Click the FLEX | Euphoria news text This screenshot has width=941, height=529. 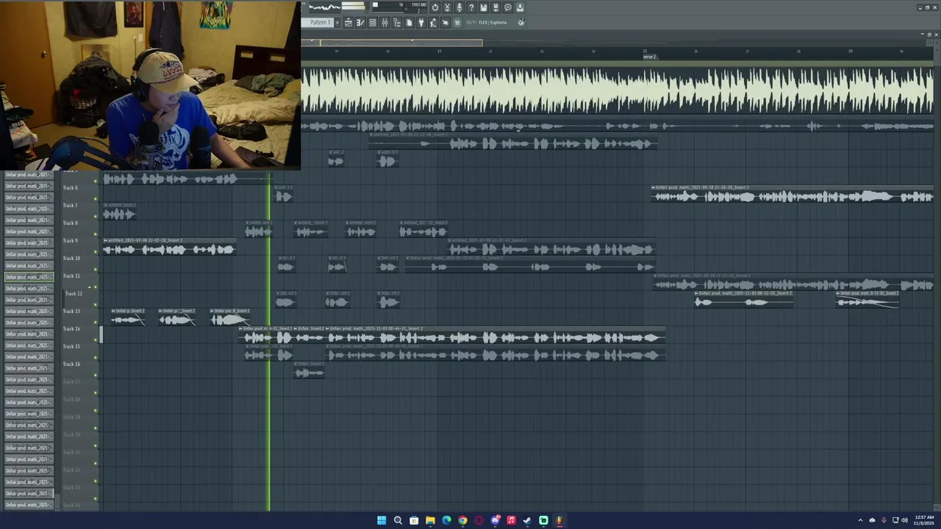pos(493,23)
